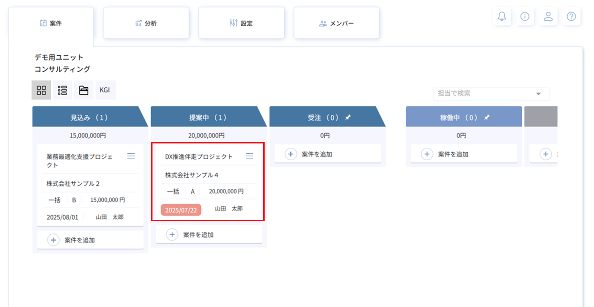This screenshot has height=307, width=594.
Task: Open menu on 業務最適化支援プロジェクト card
Action: pyautogui.click(x=131, y=156)
